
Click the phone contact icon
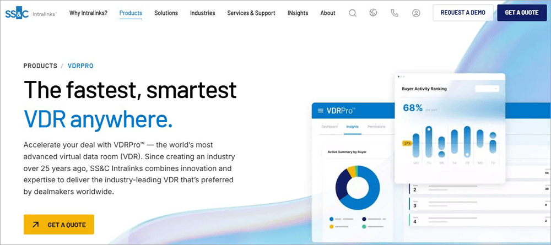tap(395, 13)
